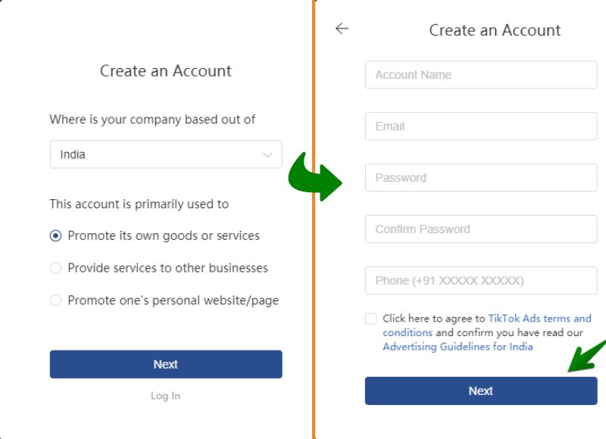Click the Phone number field
The width and height of the screenshot is (606, 439).
click(481, 281)
